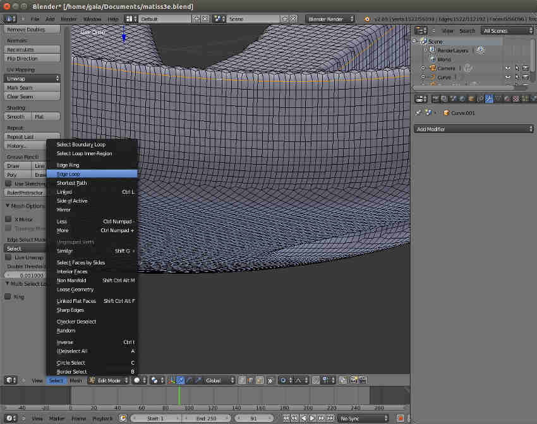The width and height of the screenshot is (537, 424).
Task: Click the pin icon beside Curve.001
Action: pos(418,113)
